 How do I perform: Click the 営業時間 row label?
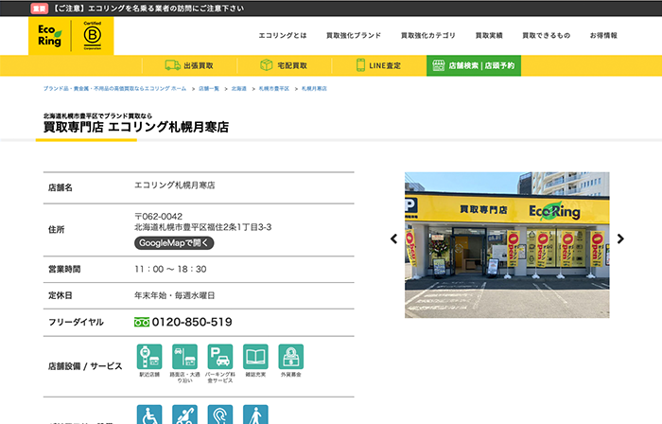[x=64, y=269]
